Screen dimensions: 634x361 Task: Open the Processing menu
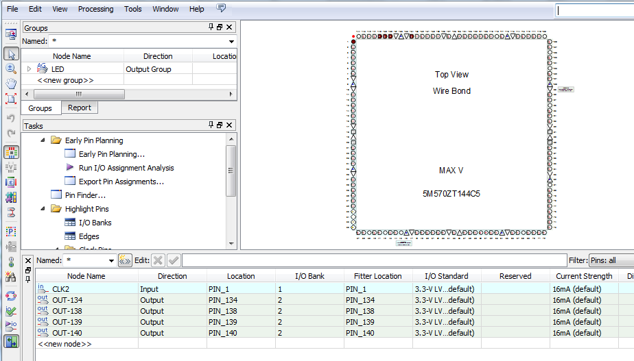coord(96,9)
